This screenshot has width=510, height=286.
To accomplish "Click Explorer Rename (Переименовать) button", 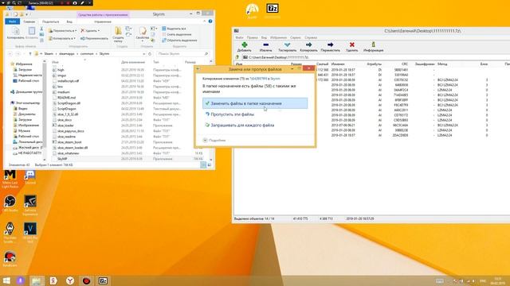I will [x=94, y=38].
